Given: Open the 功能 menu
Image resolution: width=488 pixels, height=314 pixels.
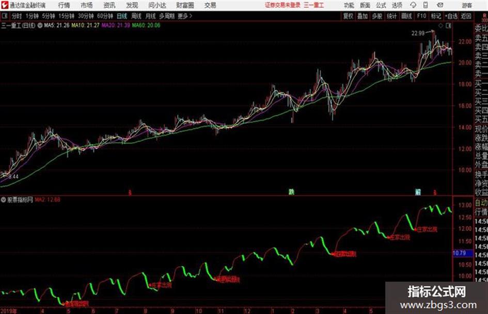Looking at the screenshot, I should (349, 5).
